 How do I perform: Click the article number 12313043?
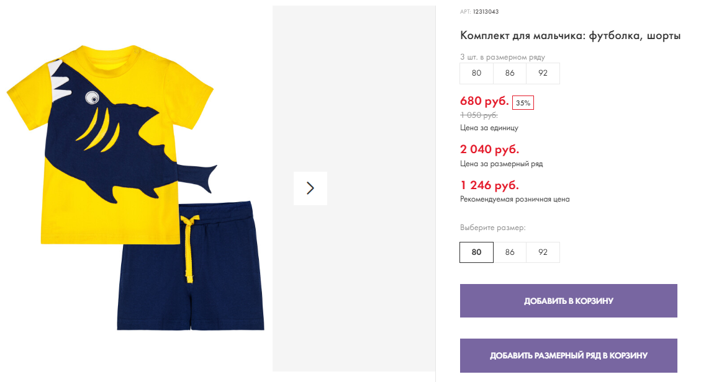(x=486, y=12)
